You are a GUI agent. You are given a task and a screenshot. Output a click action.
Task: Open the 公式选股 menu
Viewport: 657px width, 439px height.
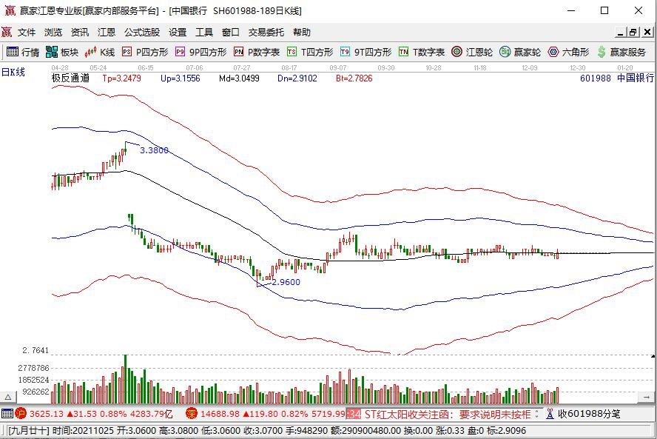(148, 32)
